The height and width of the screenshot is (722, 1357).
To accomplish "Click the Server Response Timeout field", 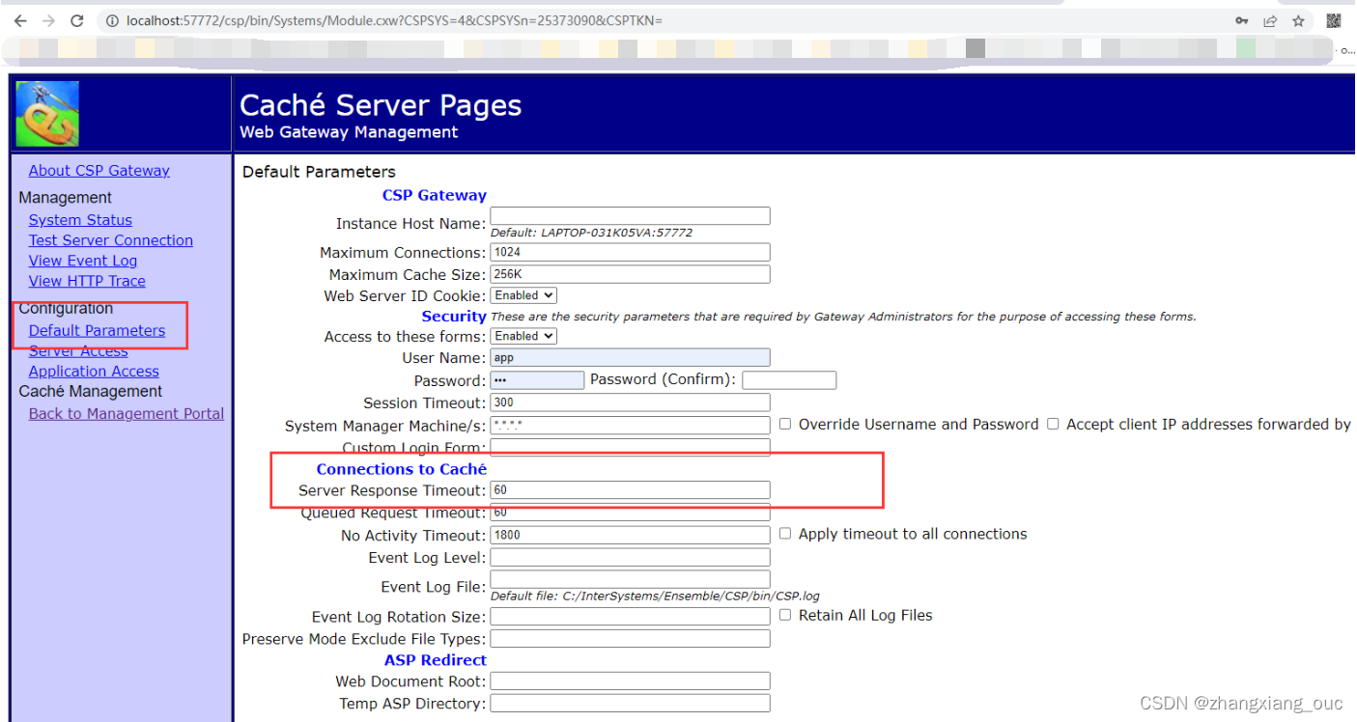I will coord(630,490).
